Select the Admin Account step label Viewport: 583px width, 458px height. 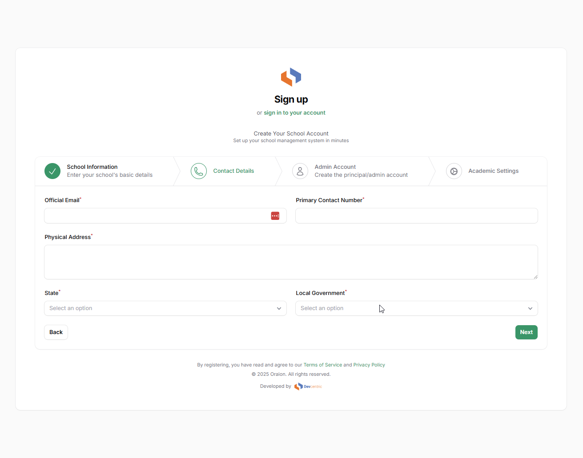coord(335,167)
